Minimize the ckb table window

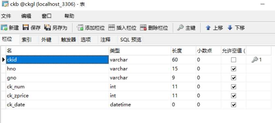[263, 4]
